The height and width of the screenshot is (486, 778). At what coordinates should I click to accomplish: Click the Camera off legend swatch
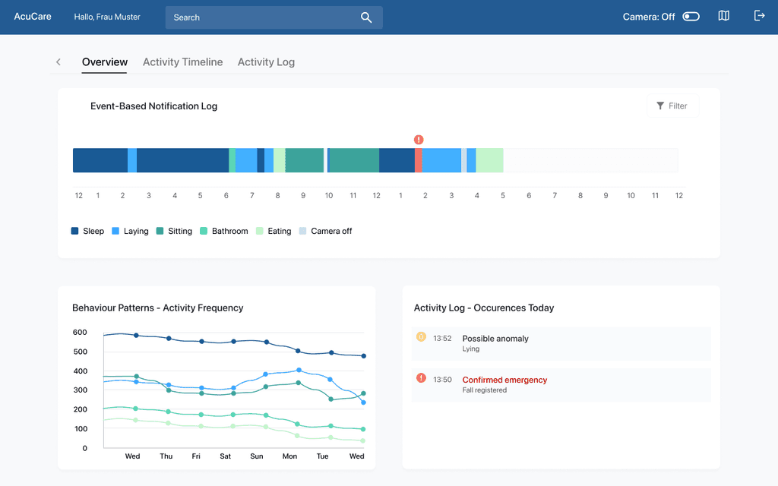[302, 231]
